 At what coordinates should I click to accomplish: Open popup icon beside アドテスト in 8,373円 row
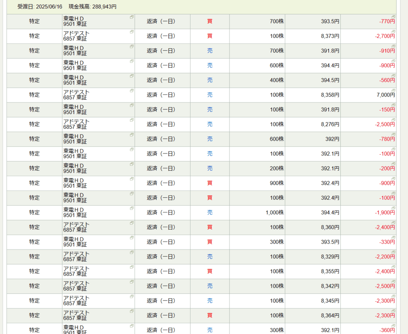coord(131,32)
